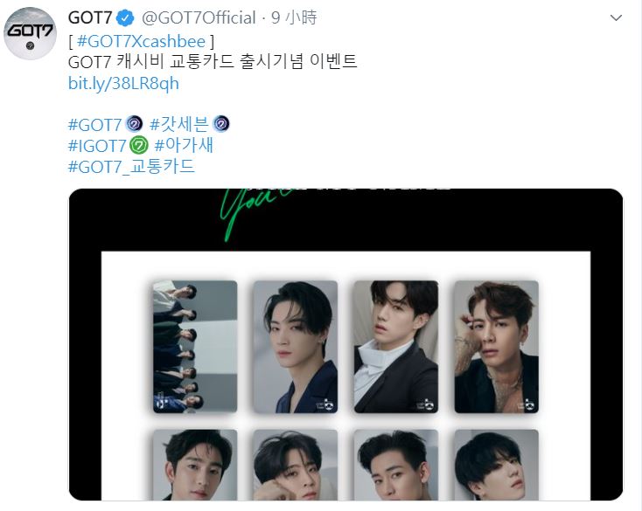Open the #GOT7_교통카드 hashtag
The image size is (642, 511).
point(131,167)
